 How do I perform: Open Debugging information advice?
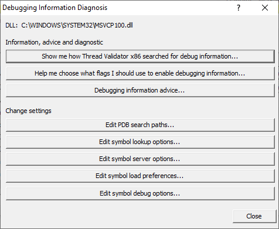tap(140, 90)
